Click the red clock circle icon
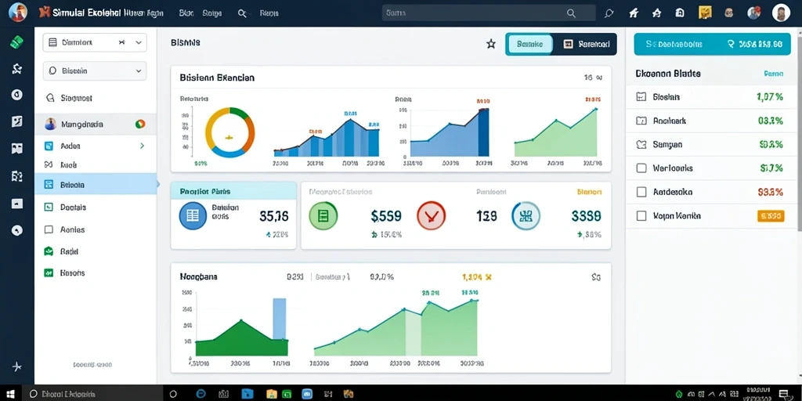This screenshot has height=401, width=802. (432, 215)
